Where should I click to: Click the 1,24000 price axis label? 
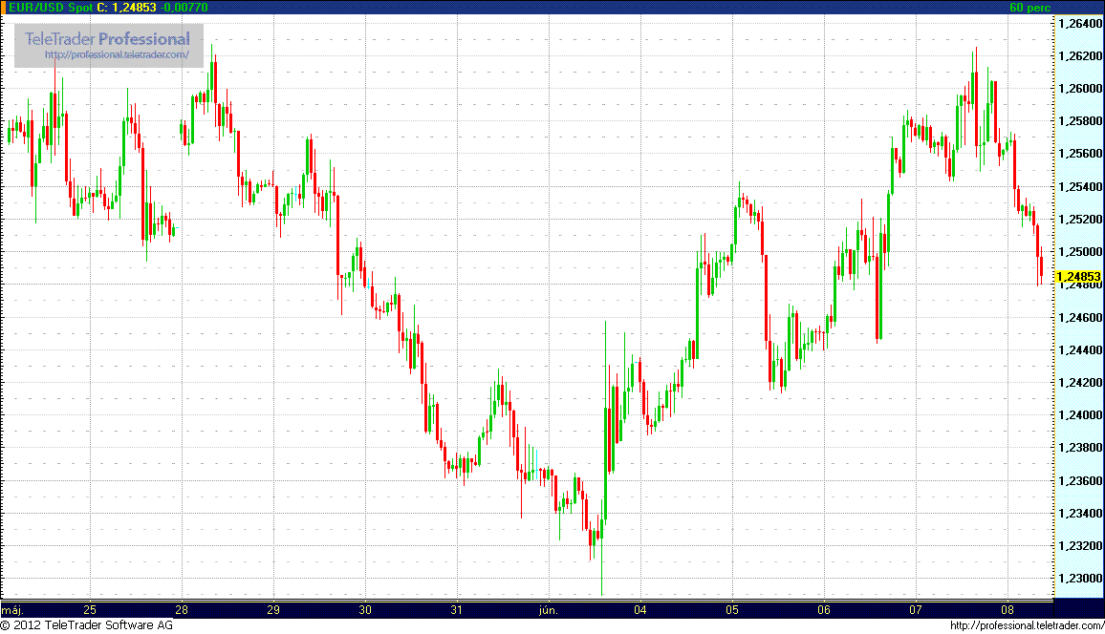point(1080,415)
